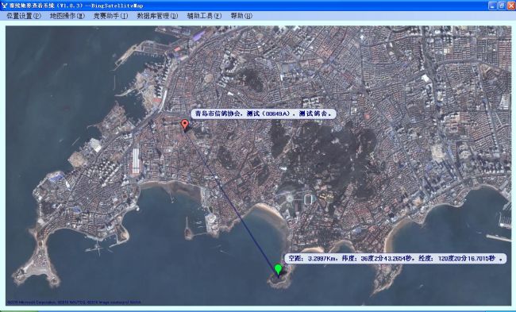Close the BingSatelliteMap window
The width and height of the screenshot is (516, 312).
510,6
